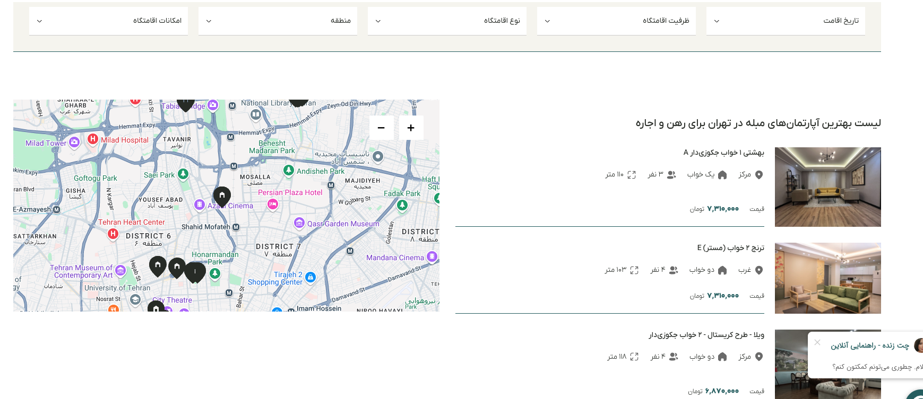Open the چت زنده online help chat

coord(870,345)
